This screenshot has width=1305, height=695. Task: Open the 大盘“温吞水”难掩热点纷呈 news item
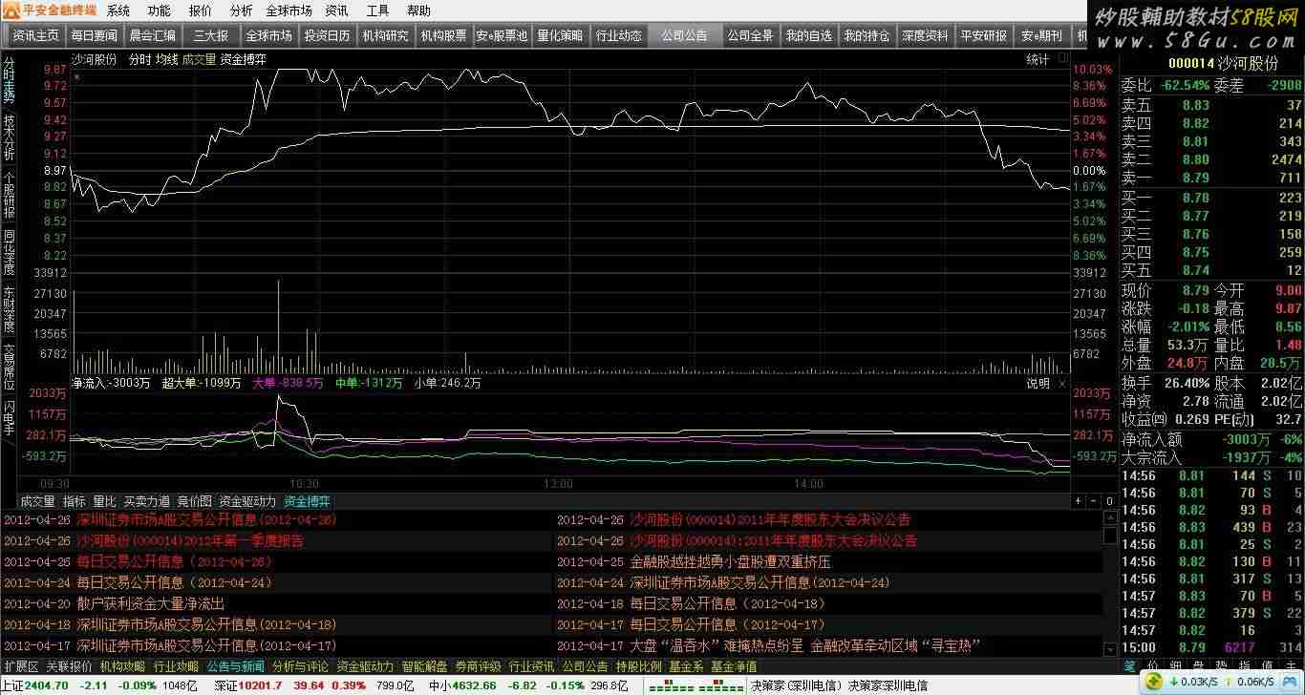pos(805,645)
